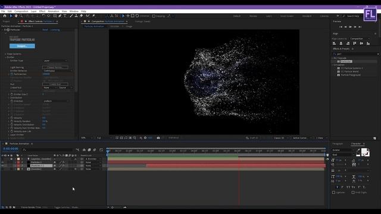Toggle the Snapping checkbox in toolbar
381x214 pixels.
(x=154, y=16)
